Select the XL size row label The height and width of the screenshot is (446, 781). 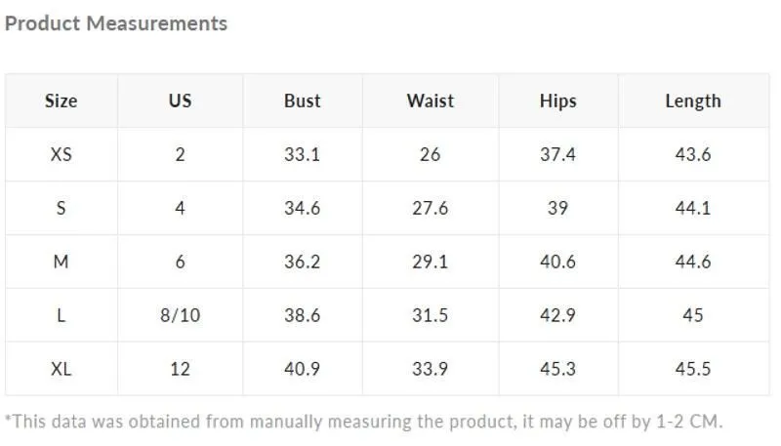tap(62, 369)
